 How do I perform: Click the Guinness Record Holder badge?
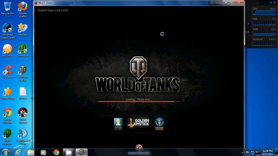click(x=159, y=124)
